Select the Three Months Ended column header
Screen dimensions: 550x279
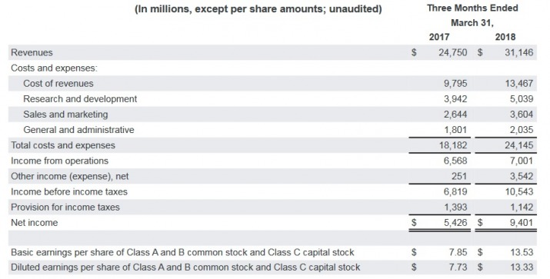[x=472, y=8]
